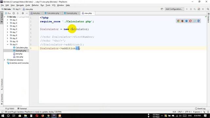
Task: Expand the day 4 folder
Action: coord(8,23)
